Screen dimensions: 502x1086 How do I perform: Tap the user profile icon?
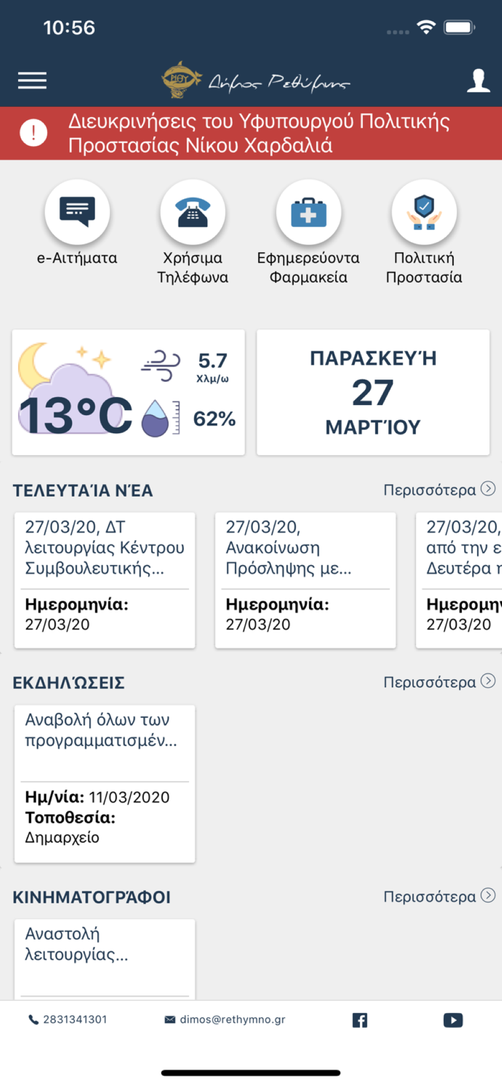(478, 81)
